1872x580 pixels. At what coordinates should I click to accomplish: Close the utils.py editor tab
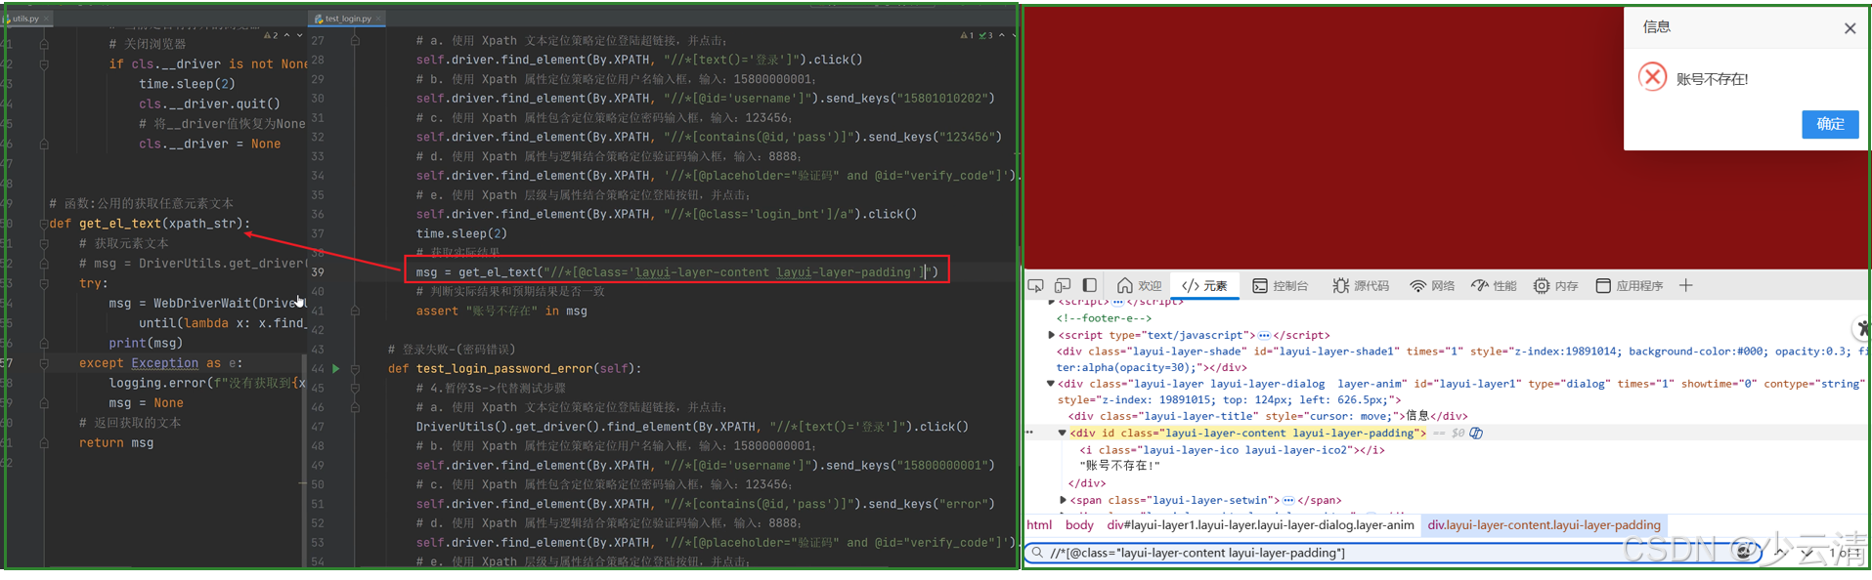pos(48,19)
